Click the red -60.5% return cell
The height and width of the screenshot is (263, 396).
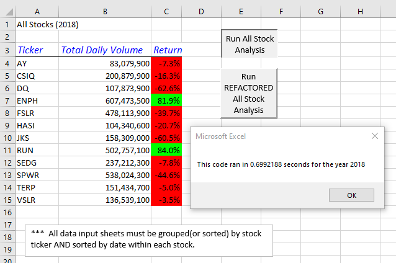click(x=166, y=138)
